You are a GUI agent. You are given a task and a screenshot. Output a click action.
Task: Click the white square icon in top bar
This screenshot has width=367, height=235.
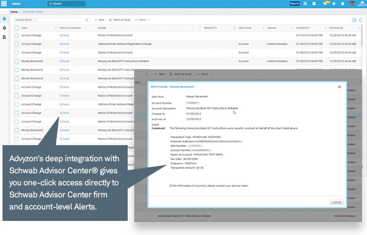[314, 4]
